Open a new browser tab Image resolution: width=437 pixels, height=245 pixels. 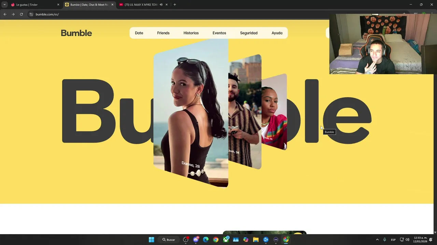click(175, 5)
